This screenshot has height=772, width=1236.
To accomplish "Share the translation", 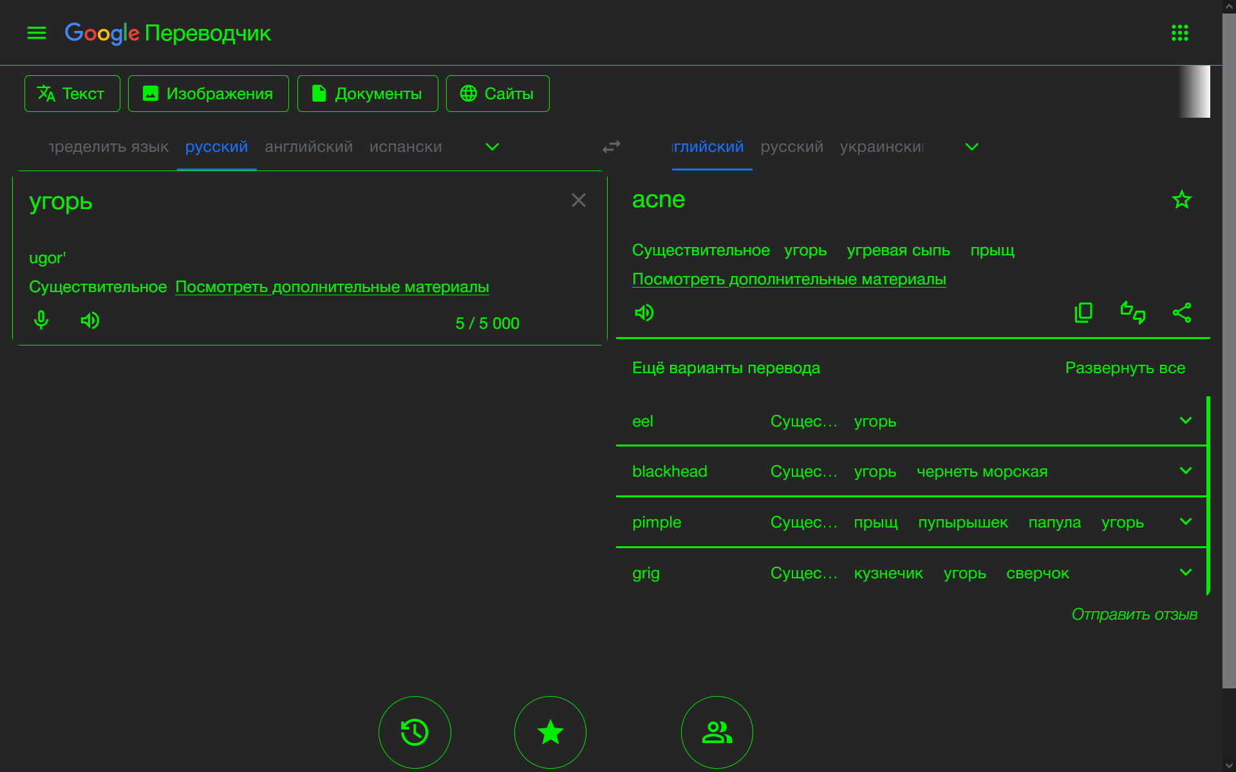I will (x=1181, y=313).
